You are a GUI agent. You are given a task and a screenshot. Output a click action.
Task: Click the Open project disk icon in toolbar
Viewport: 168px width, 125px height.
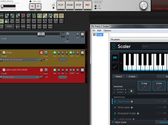coord(7,16)
